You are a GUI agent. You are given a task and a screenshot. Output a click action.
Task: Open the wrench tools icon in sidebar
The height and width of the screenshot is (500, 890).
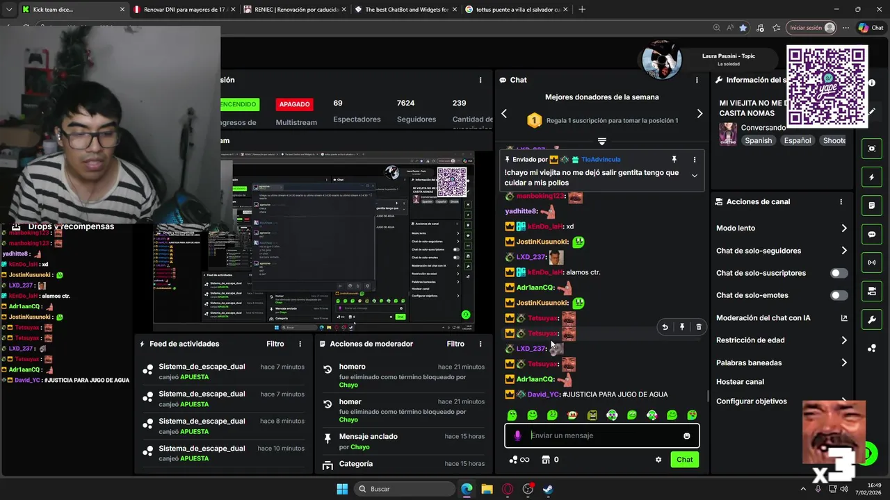[872, 319]
